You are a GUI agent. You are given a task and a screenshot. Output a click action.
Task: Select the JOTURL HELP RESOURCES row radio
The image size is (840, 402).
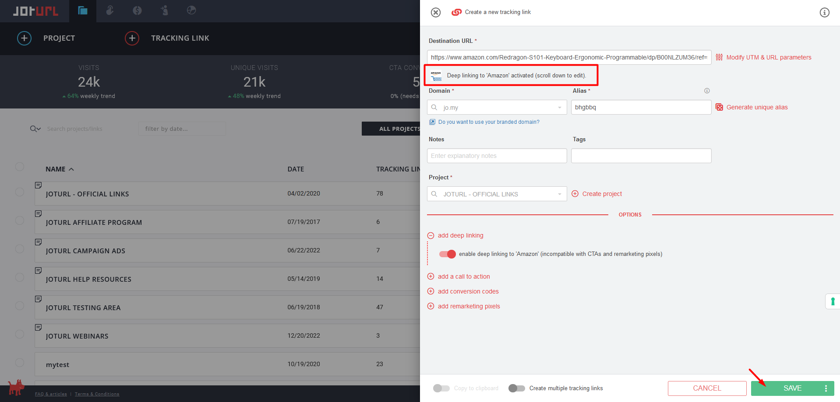pyautogui.click(x=20, y=277)
